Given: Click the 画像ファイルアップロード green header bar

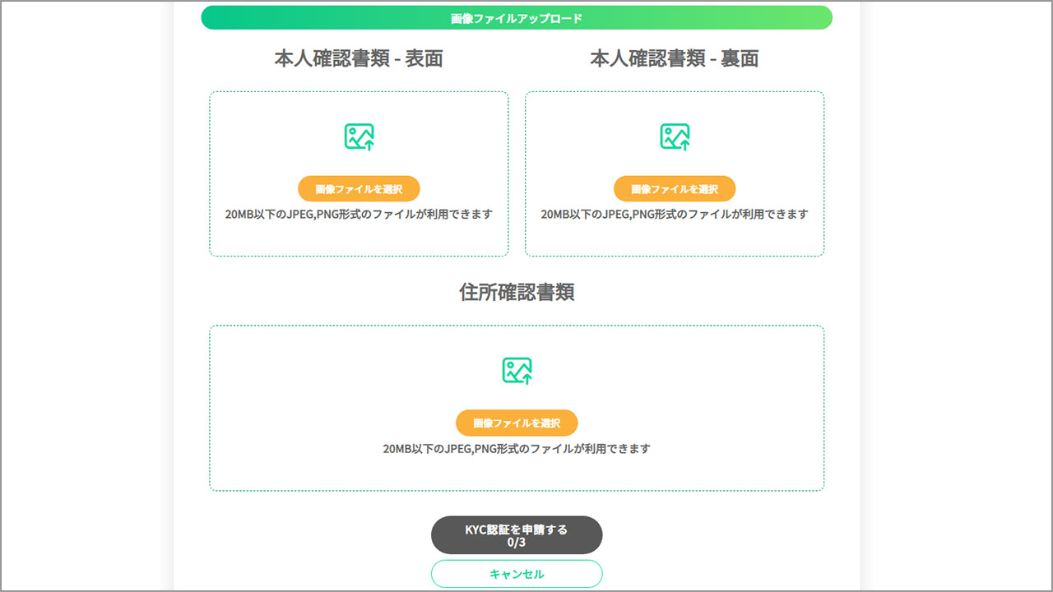Looking at the screenshot, I should tap(517, 17).
